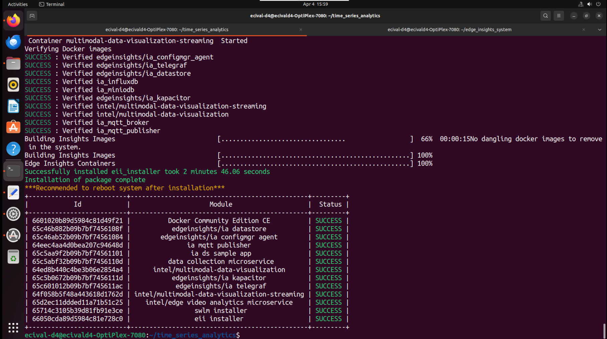Click the Container multimodal streaming Started line
607x339 pixels.
click(138, 41)
